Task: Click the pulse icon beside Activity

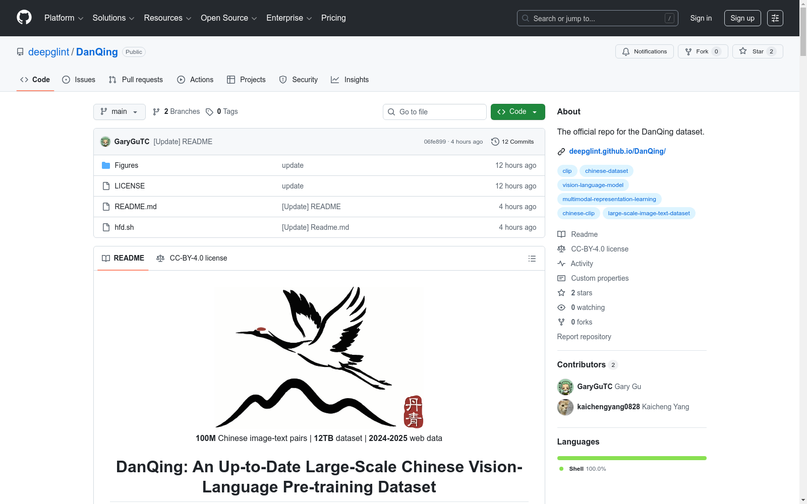Action: point(561,264)
